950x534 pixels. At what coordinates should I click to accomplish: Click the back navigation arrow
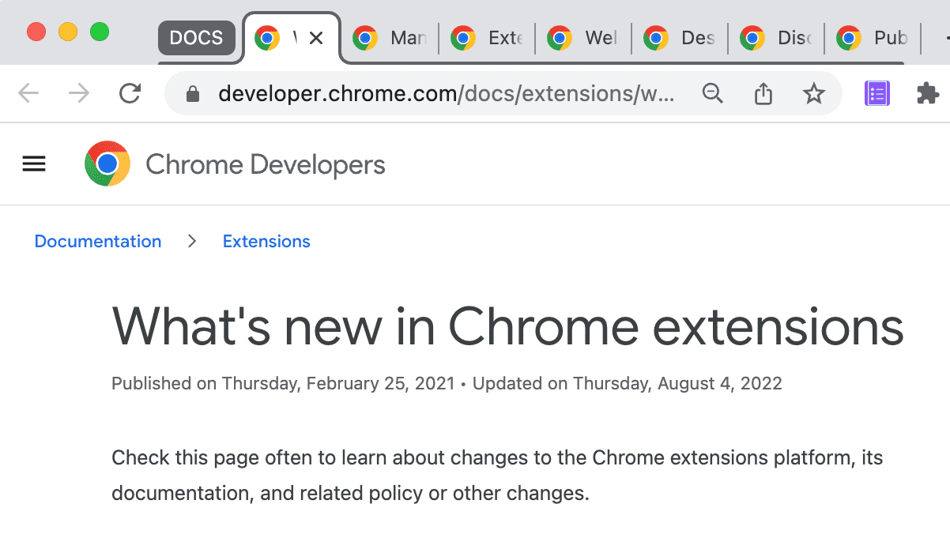[x=28, y=92]
